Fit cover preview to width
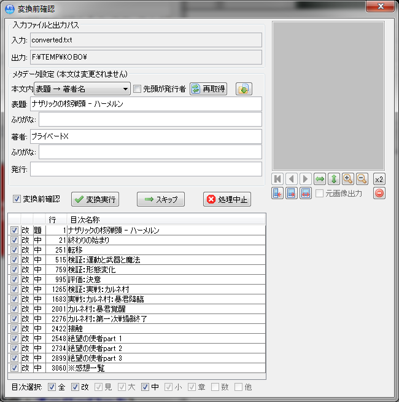 coord(320,179)
